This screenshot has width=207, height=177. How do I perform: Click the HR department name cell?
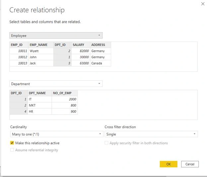(39, 111)
